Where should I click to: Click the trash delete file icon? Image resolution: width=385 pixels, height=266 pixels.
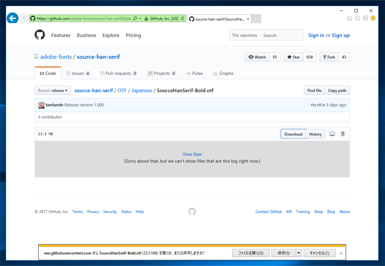pos(343,134)
